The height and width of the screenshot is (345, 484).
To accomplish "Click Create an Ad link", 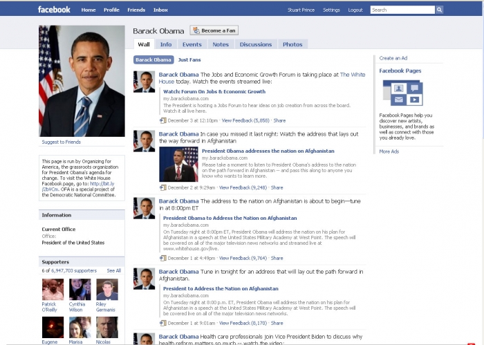I will click(393, 58).
